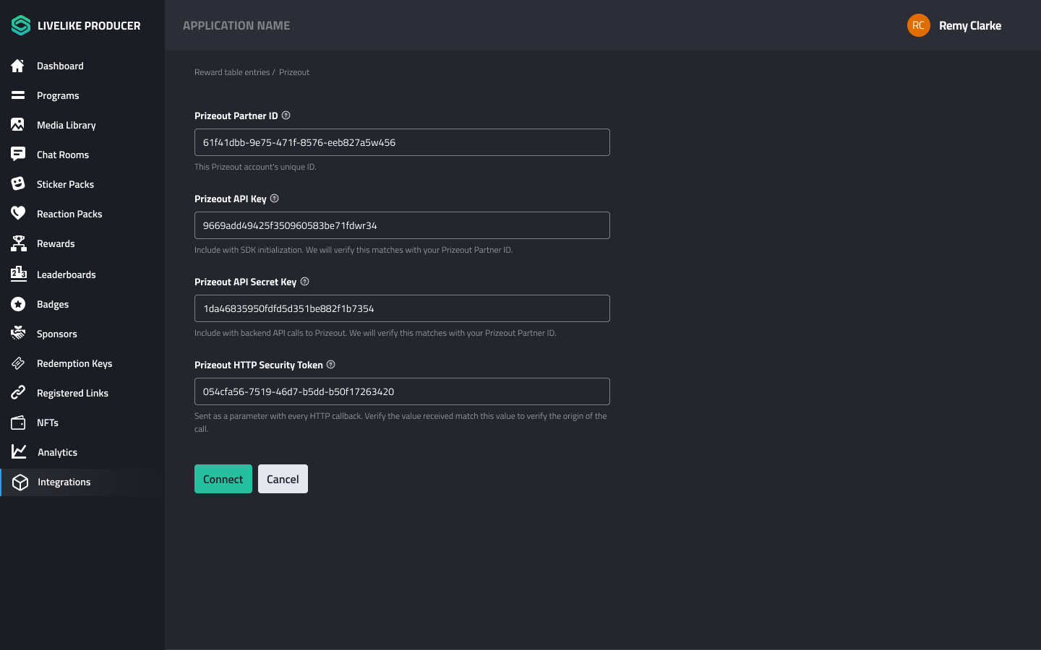1041x650 pixels.
Task: Click 'Include with SDK initialization' hint text
Action: coord(354,250)
